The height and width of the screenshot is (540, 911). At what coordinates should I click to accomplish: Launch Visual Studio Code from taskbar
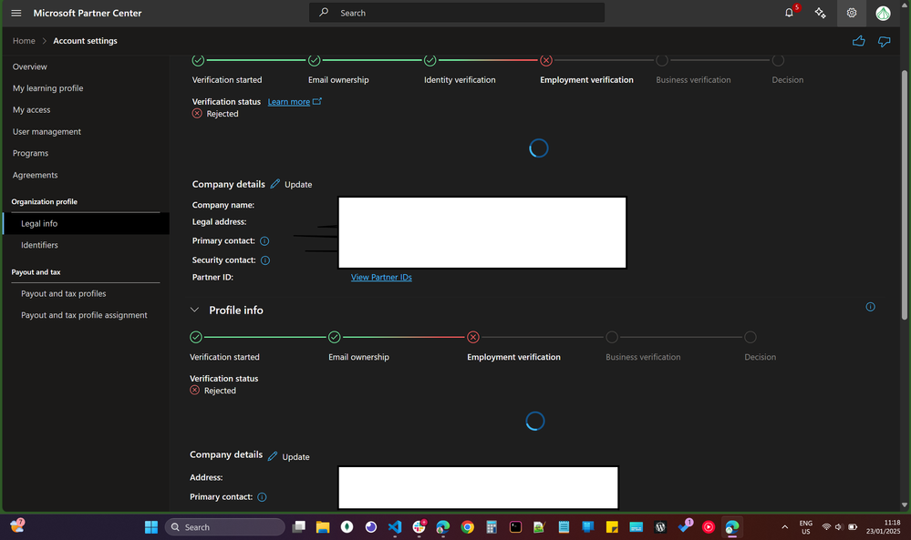[x=395, y=526]
